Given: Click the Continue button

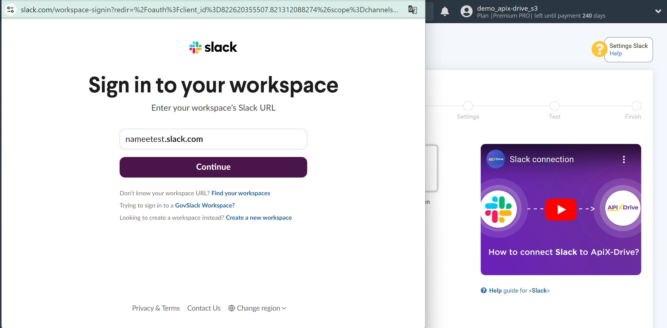Looking at the screenshot, I should point(213,167).
